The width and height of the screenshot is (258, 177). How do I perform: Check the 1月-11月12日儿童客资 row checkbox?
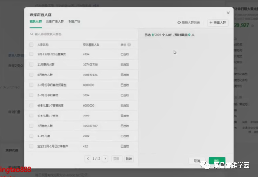click(31, 54)
